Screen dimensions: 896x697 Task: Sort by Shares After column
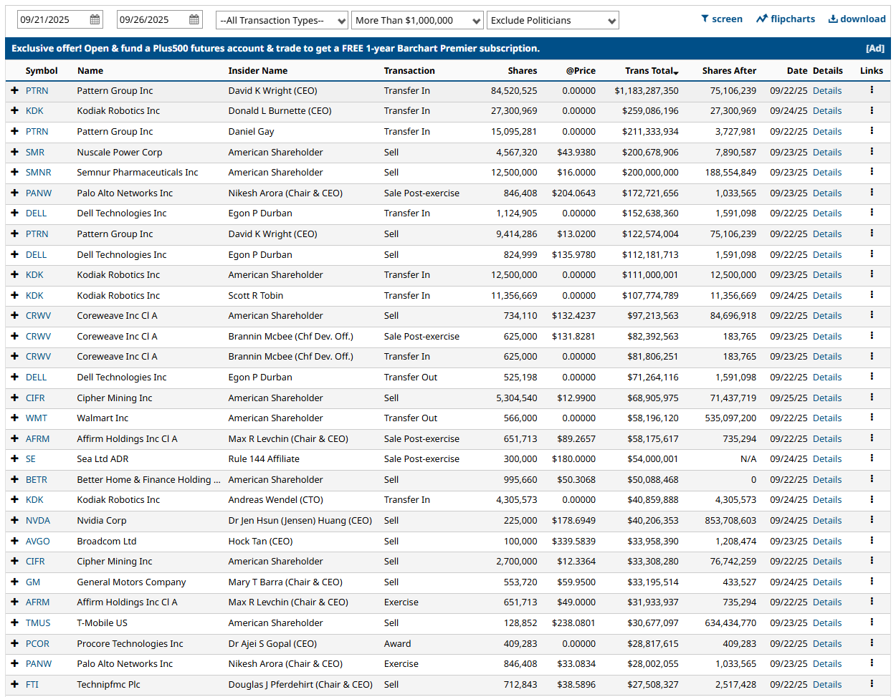[x=729, y=70]
